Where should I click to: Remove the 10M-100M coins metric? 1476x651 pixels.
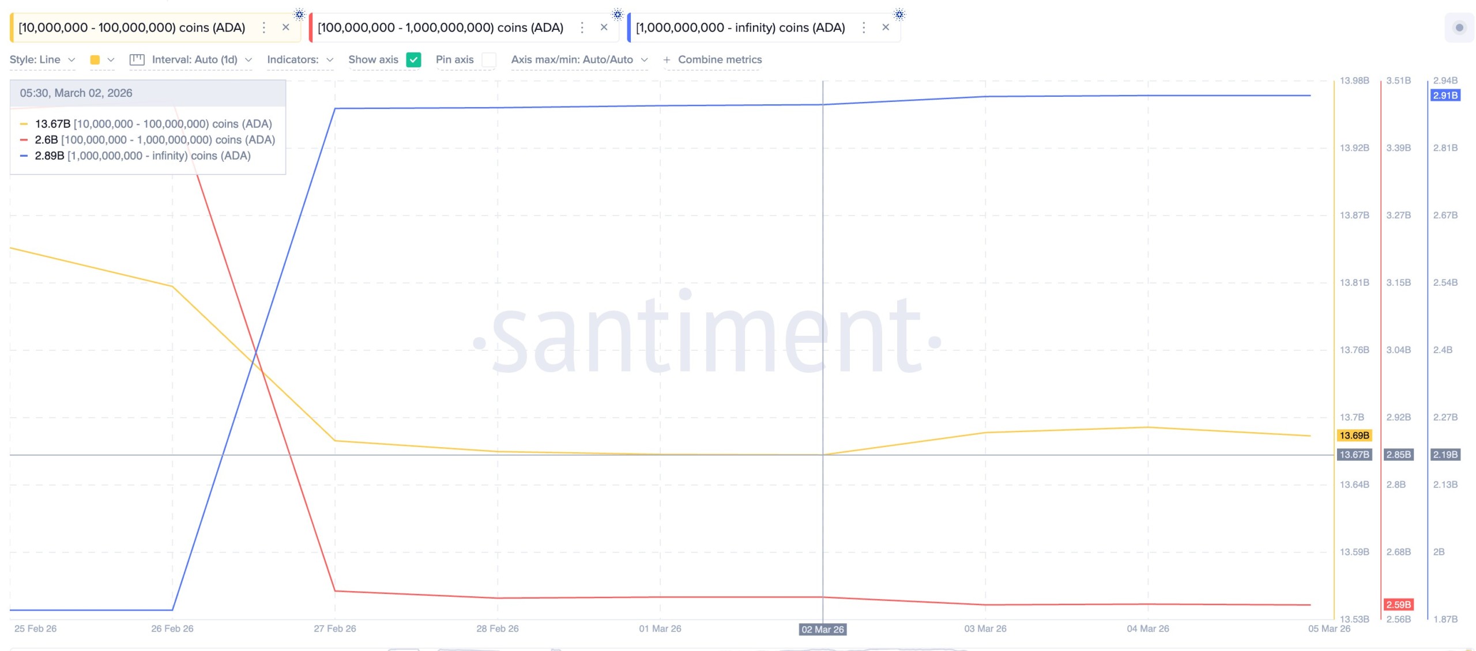point(285,27)
